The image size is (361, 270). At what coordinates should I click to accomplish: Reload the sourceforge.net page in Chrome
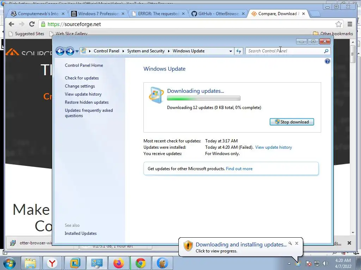(x=32, y=24)
